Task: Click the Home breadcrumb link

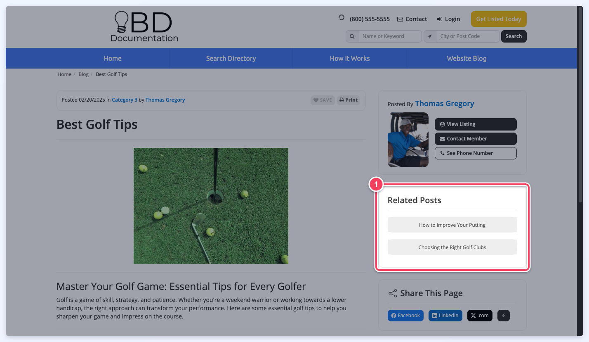Action: click(x=64, y=74)
